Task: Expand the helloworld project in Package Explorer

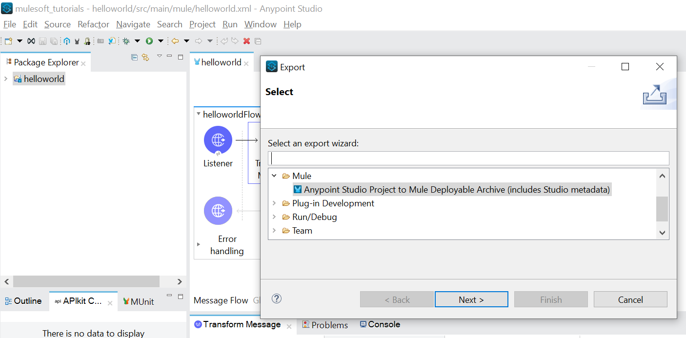Action: point(5,79)
